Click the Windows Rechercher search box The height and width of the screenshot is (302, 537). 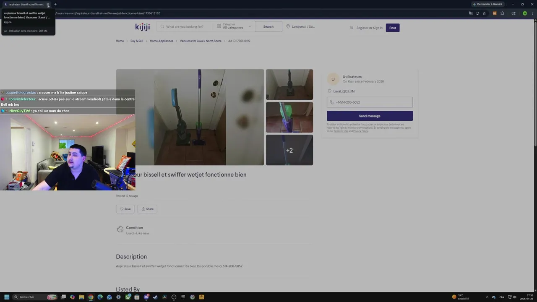coord(34,297)
